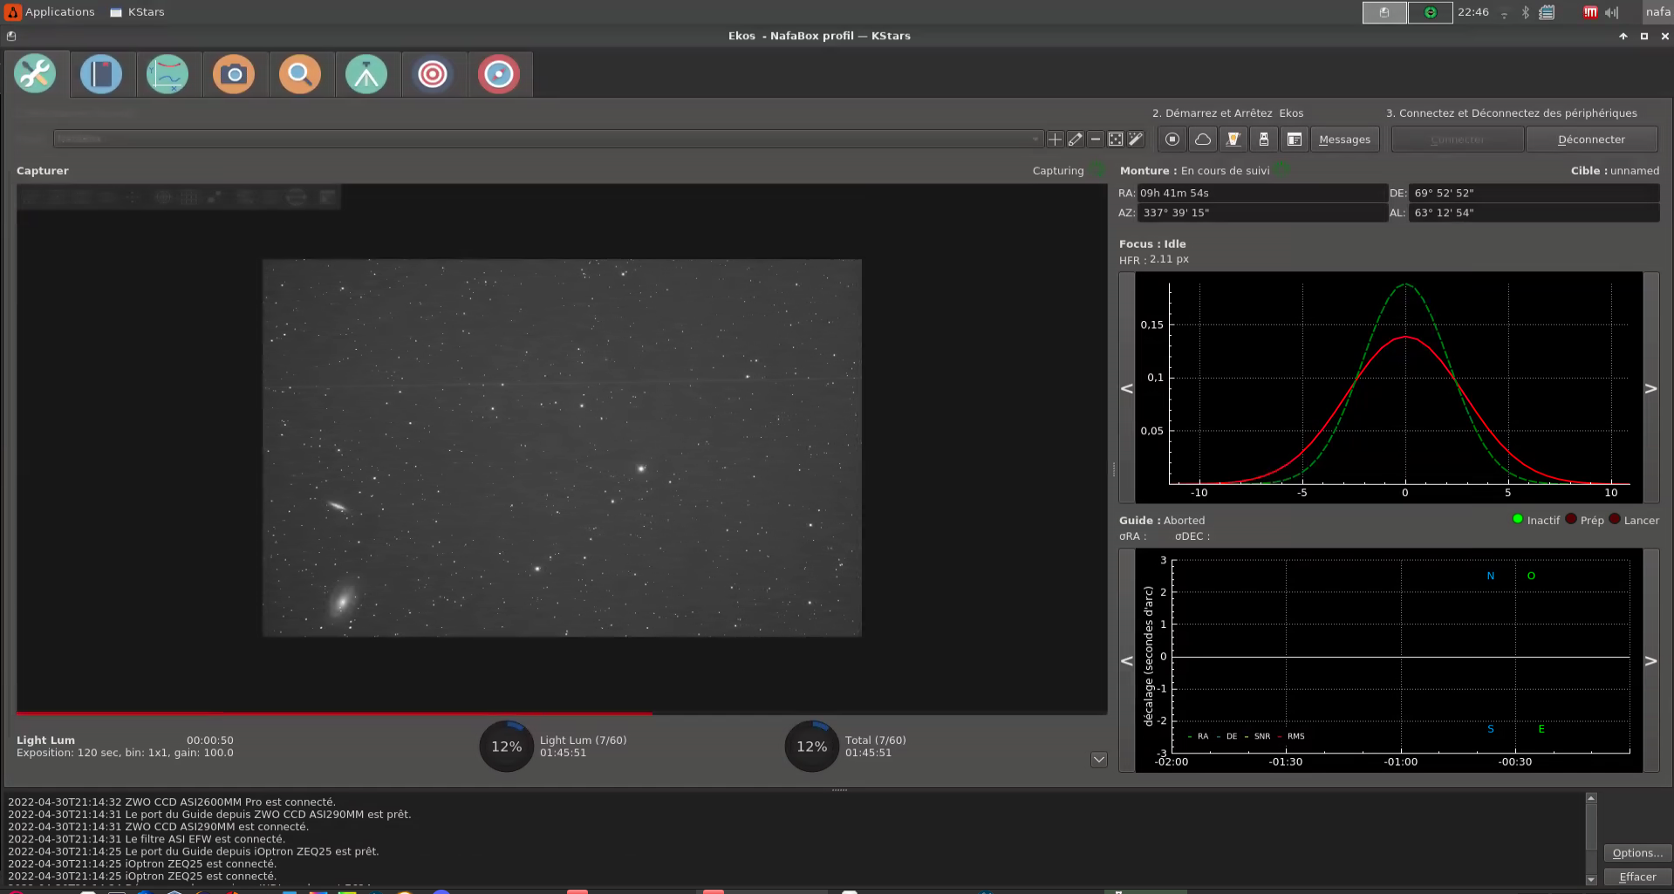Screen dimensions: 1674x894
Task: Launch the profile wizard wand icon
Action: point(1136,140)
